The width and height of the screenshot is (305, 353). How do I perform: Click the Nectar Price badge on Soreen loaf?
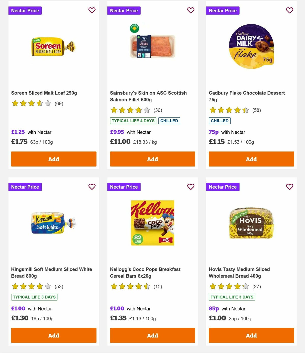click(25, 10)
